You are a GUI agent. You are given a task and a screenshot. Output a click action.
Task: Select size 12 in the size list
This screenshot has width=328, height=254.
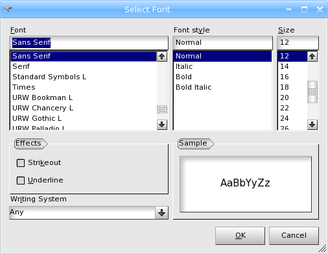coord(292,57)
